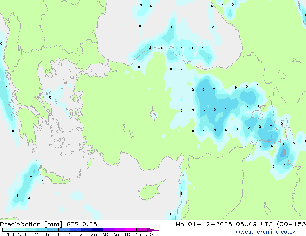Click the 35–40 mm purple legend swatch
The height and width of the screenshot is (236, 306).
[x=119, y=230]
